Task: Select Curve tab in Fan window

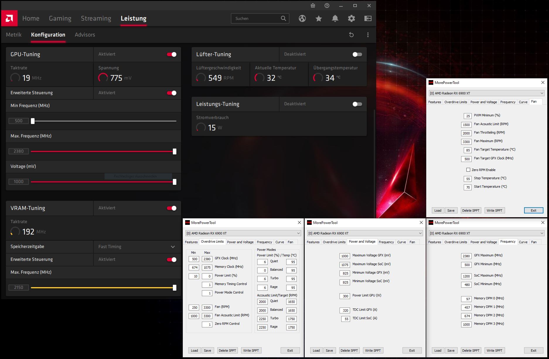Action: point(523,102)
